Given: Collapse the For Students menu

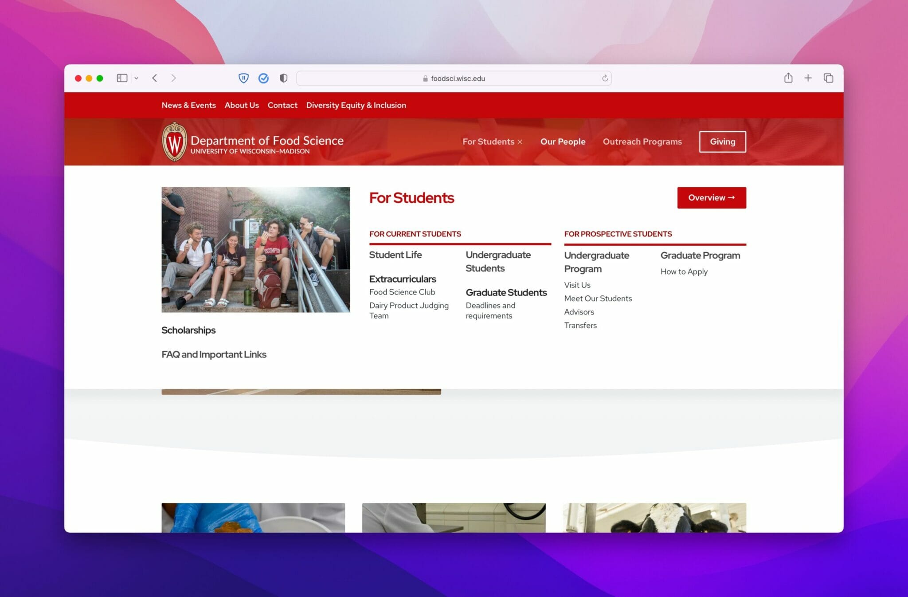Looking at the screenshot, I should tap(492, 141).
